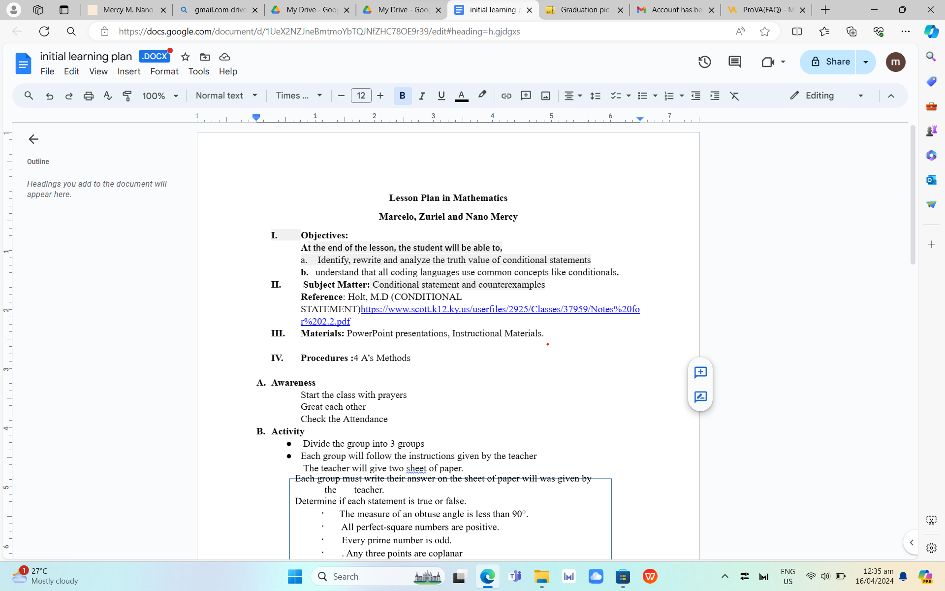Click the insert link icon
The height and width of the screenshot is (591, 945).
point(506,96)
